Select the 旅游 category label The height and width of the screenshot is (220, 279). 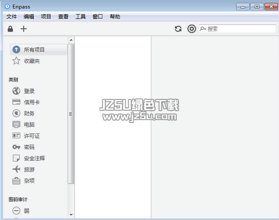(29, 170)
